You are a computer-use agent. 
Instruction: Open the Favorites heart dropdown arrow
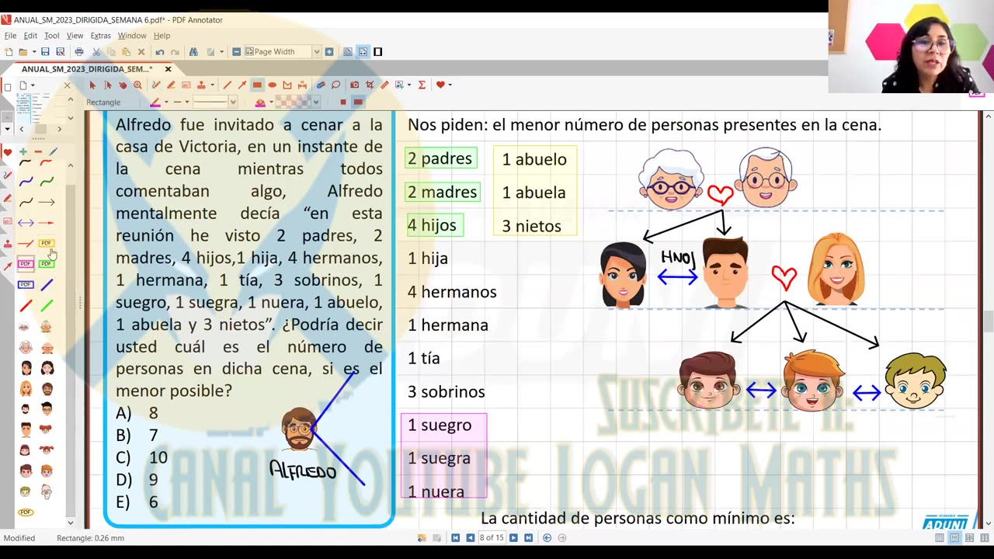pos(450,85)
